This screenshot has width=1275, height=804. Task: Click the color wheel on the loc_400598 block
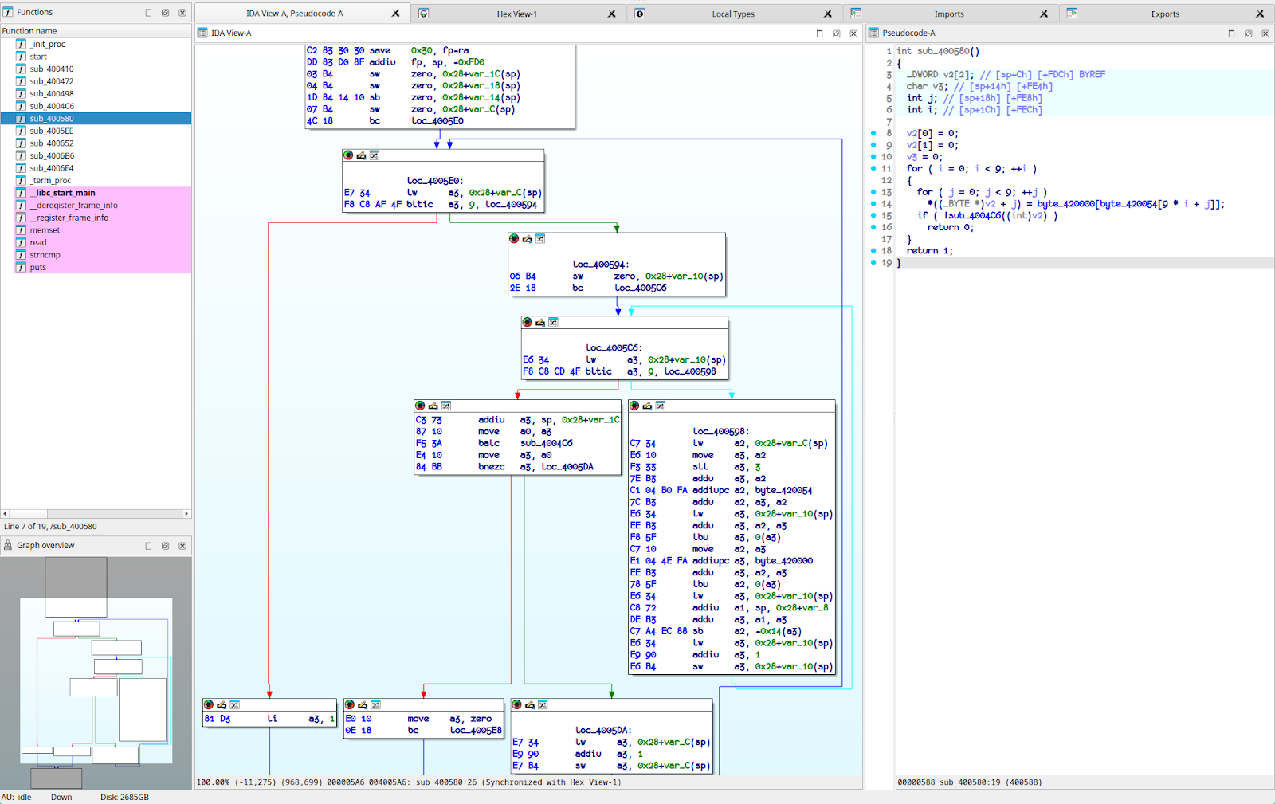633,406
